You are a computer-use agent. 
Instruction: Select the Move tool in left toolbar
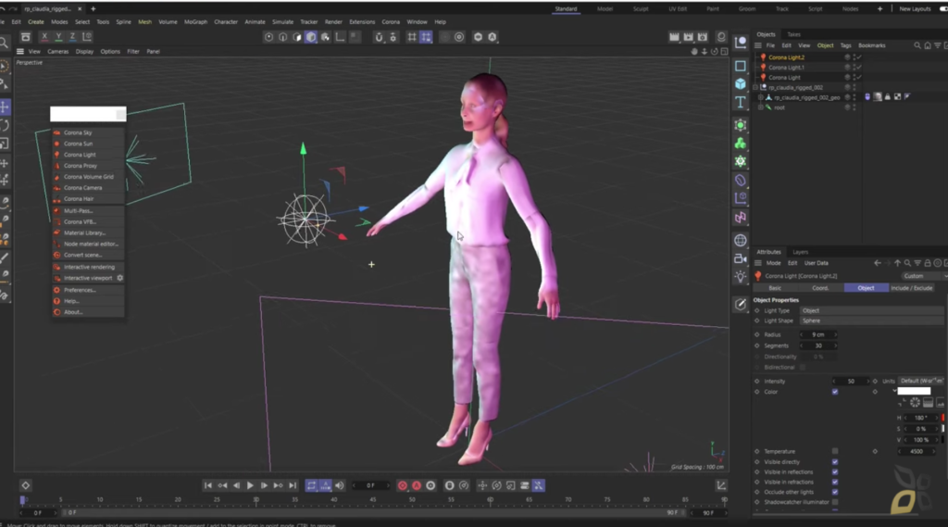click(x=5, y=107)
